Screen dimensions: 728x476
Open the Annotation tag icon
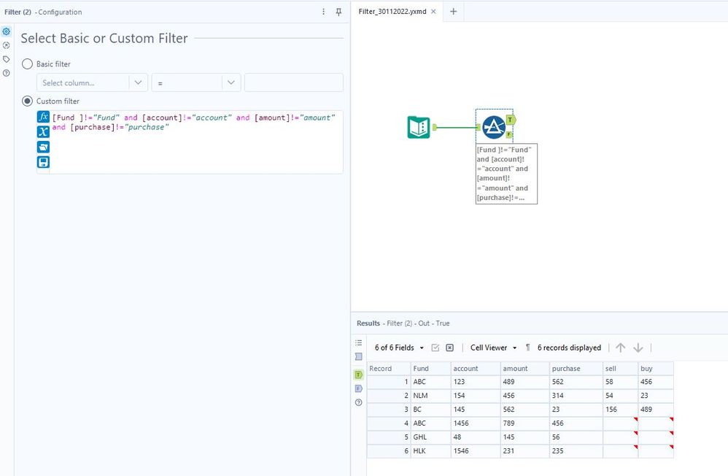(7, 59)
